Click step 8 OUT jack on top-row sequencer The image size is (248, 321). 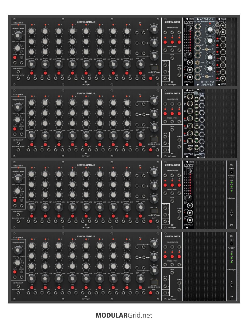[130, 78]
